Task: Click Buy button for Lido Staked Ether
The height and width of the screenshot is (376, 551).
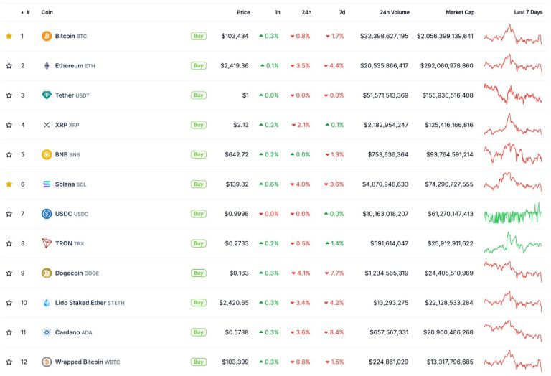Action: (199, 303)
